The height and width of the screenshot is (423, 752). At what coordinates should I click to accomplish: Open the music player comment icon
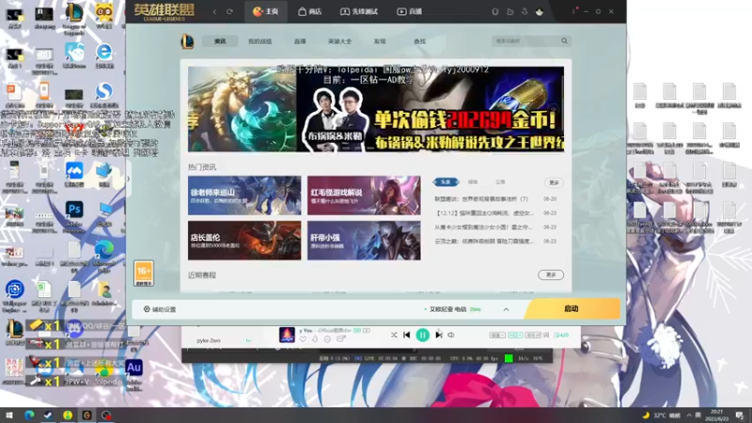327,339
